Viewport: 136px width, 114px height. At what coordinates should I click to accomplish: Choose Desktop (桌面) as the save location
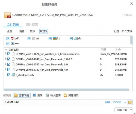(x=38, y=95)
